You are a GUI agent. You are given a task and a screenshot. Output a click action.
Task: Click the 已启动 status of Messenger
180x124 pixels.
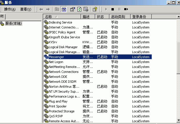[102, 57]
